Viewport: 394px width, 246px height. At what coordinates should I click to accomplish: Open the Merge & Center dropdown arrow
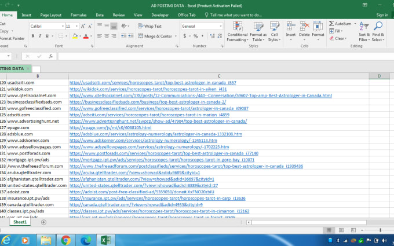click(x=176, y=36)
